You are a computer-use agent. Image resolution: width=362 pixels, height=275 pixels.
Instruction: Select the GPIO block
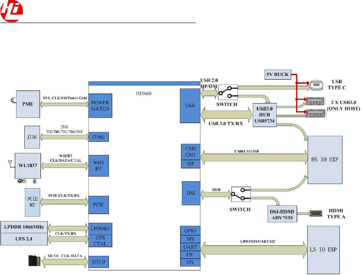190,231
